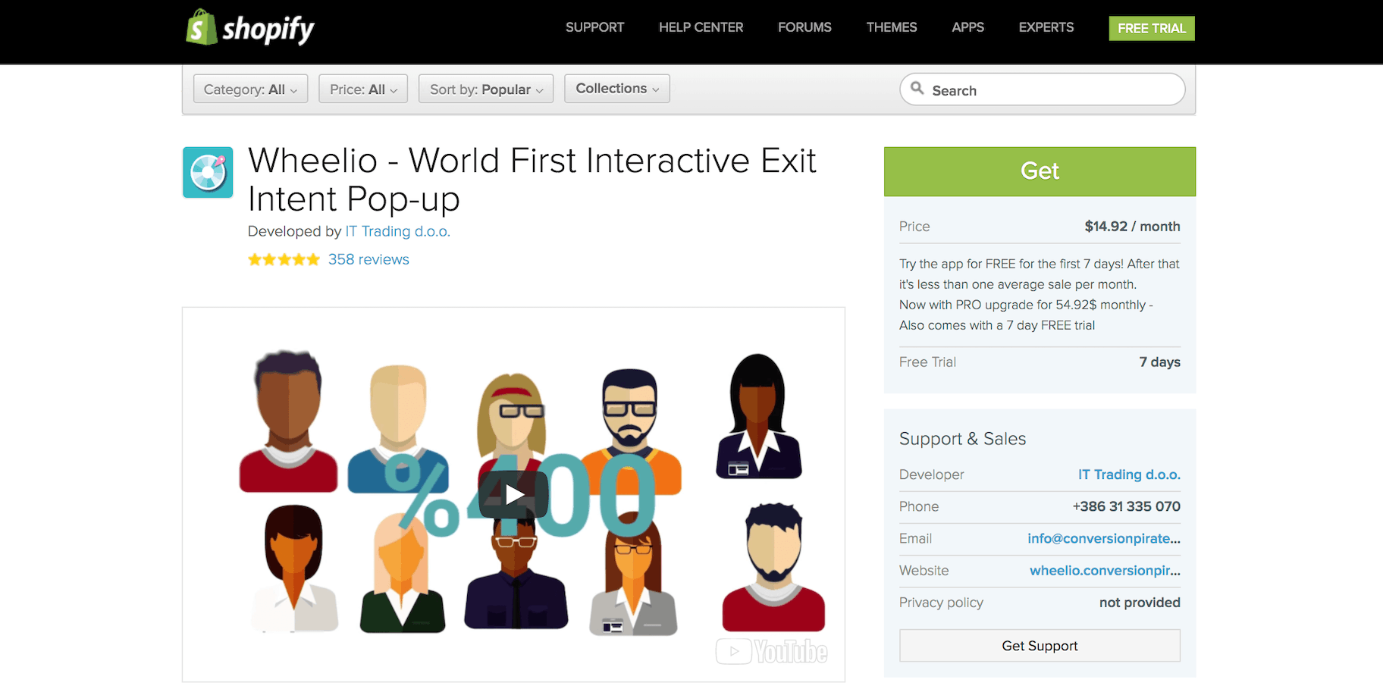
Task: Play the Wheelio promo video
Action: [x=513, y=495]
